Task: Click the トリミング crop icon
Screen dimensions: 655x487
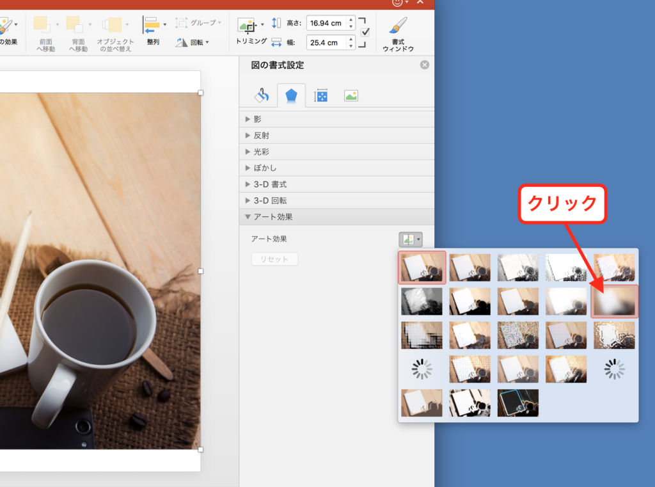Action: tap(246, 26)
